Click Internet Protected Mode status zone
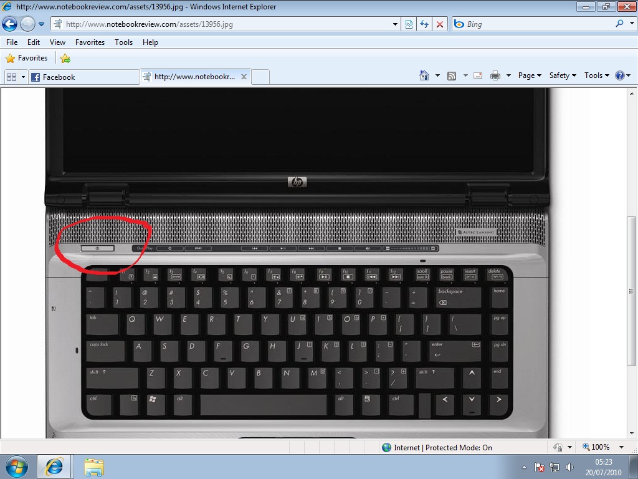The image size is (638, 479). click(437, 448)
